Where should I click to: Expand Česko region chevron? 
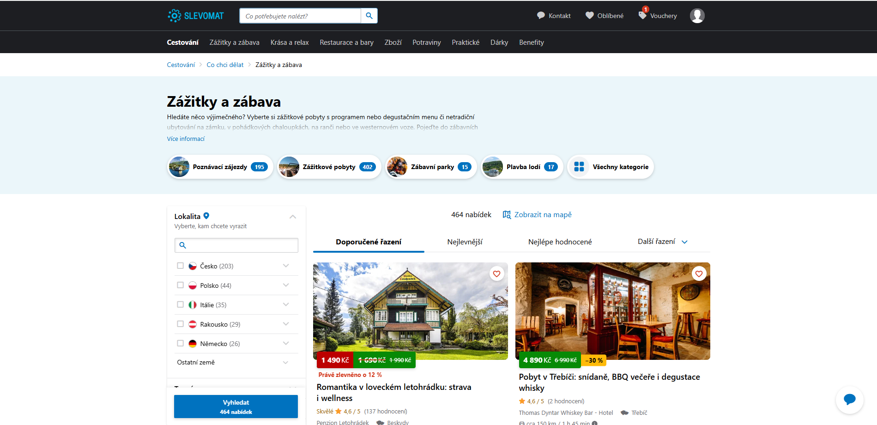point(286,266)
